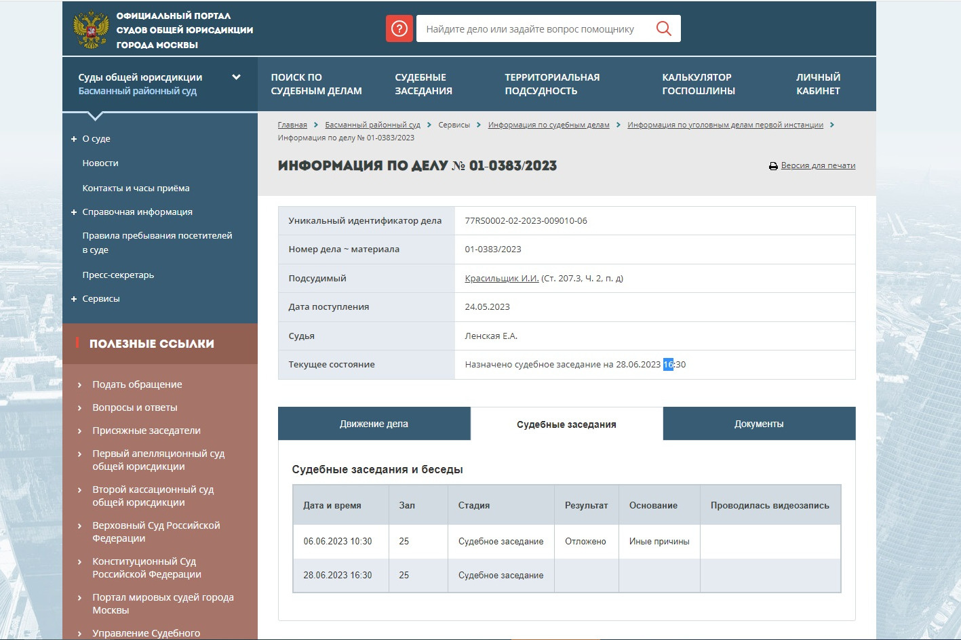Click column header Дата и время
The width and height of the screenshot is (961, 640).
[x=332, y=506]
